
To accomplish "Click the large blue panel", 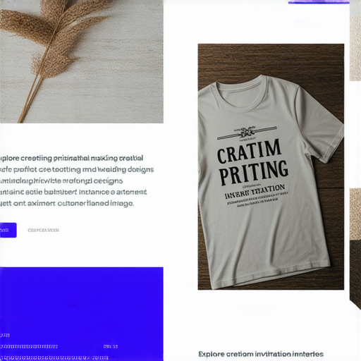I will point(82,314).
